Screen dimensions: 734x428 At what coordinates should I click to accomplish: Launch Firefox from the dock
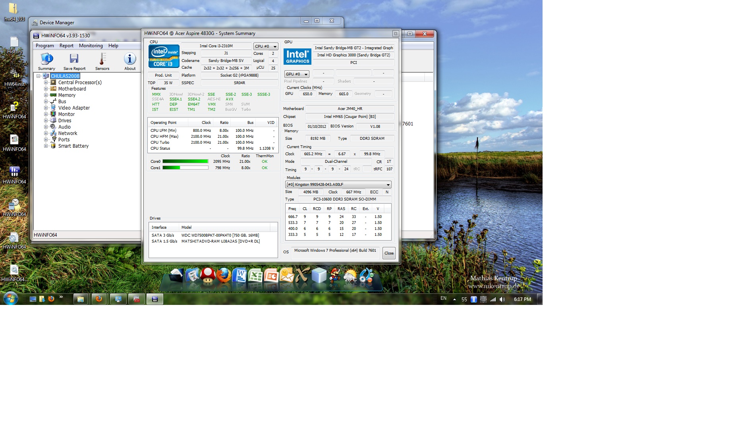pyautogui.click(x=224, y=276)
